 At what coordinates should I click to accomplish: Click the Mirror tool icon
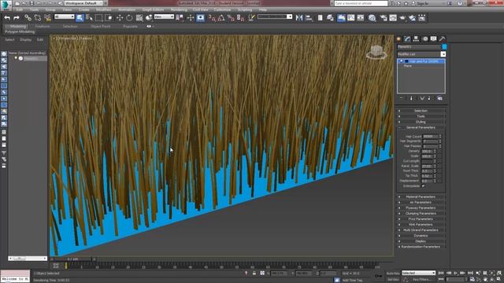[x=299, y=18]
